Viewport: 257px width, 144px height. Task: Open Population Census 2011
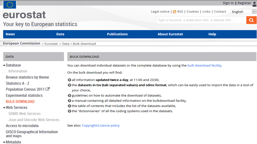tap(25, 89)
